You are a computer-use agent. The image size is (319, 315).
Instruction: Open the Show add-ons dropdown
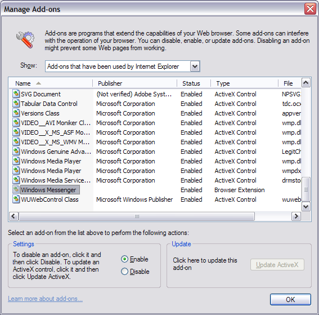123,66
